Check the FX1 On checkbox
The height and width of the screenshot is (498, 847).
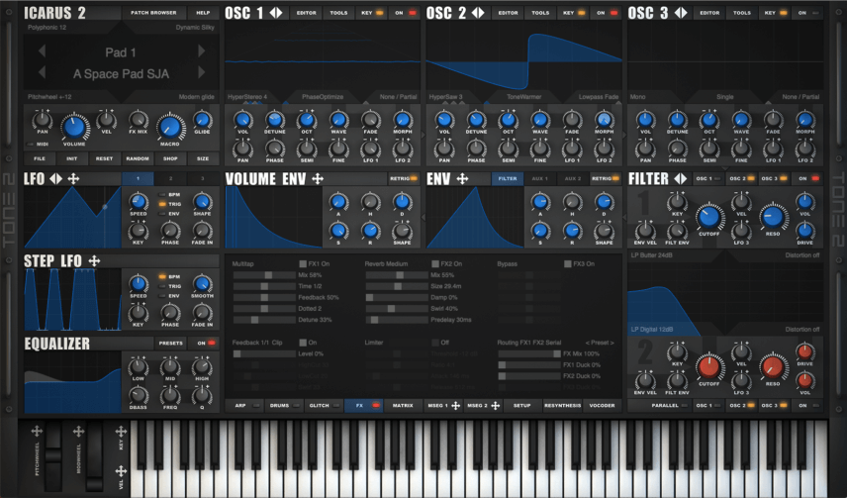pyautogui.click(x=303, y=264)
